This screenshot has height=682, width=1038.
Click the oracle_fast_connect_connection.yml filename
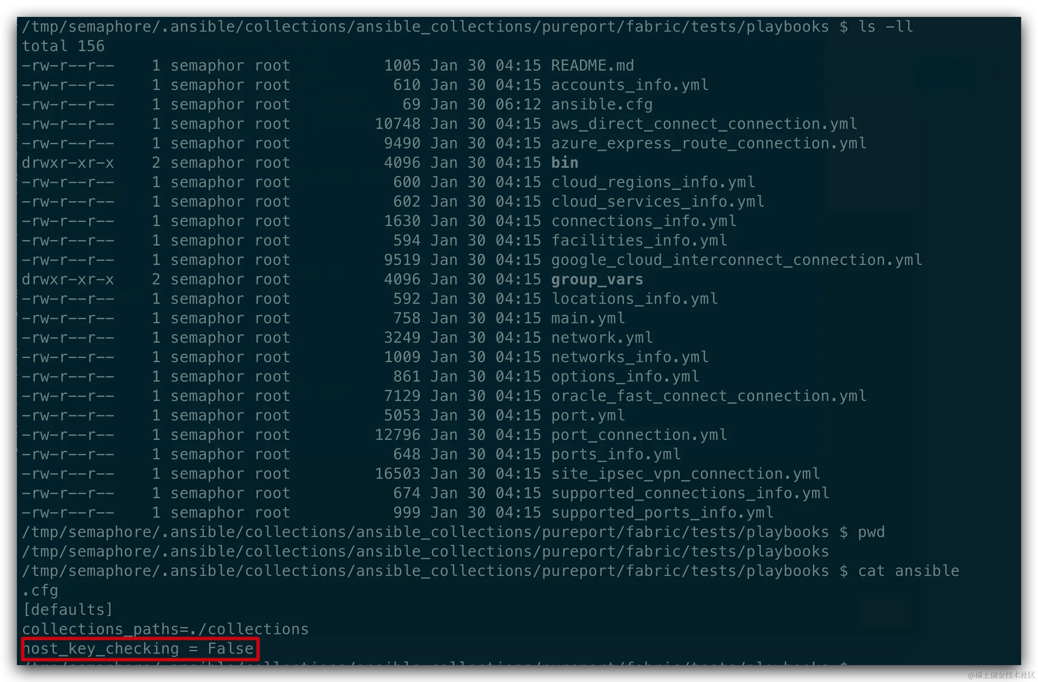point(708,396)
